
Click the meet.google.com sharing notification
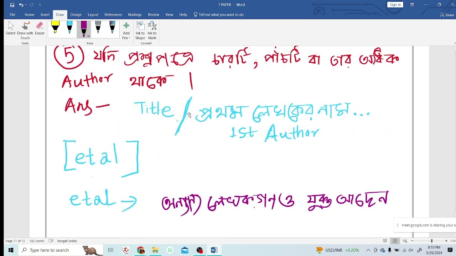(x=425, y=225)
